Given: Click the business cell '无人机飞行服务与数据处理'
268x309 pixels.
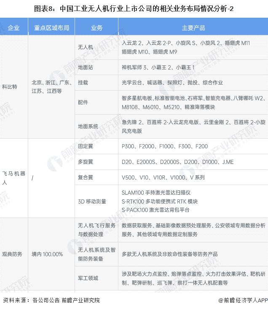Looking at the screenshot, I should click(96, 230).
